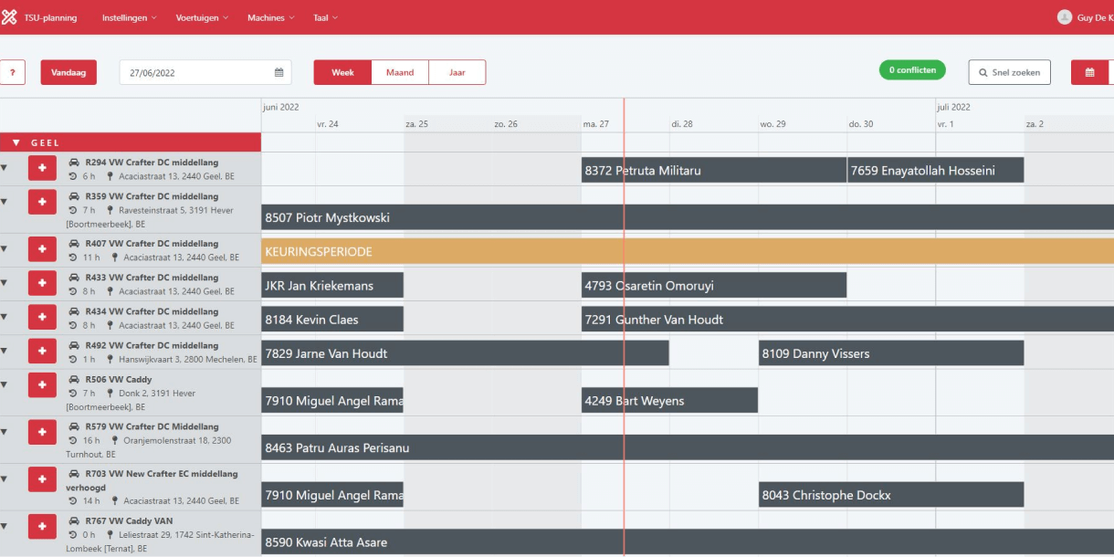Image resolution: width=1114 pixels, height=557 pixels.
Task: Click the car icon beside R294 VW Crafter
Action: coord(75,163)
